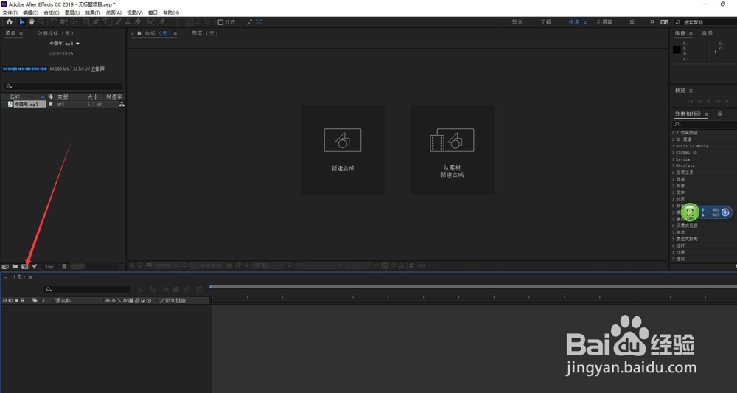
Task: Select the Roto Brush tool
Action: 150,21
